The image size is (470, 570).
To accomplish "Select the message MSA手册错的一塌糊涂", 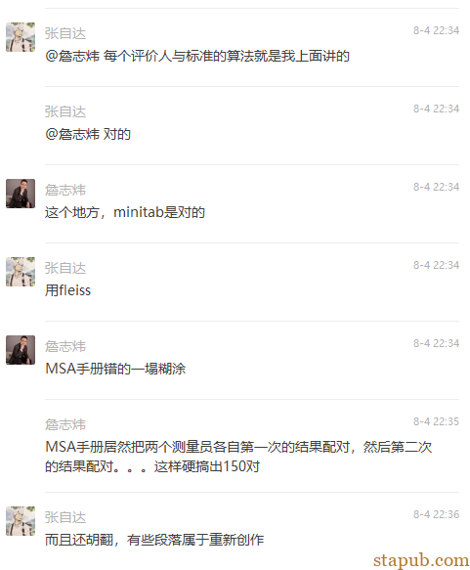I will coord(115,369).
